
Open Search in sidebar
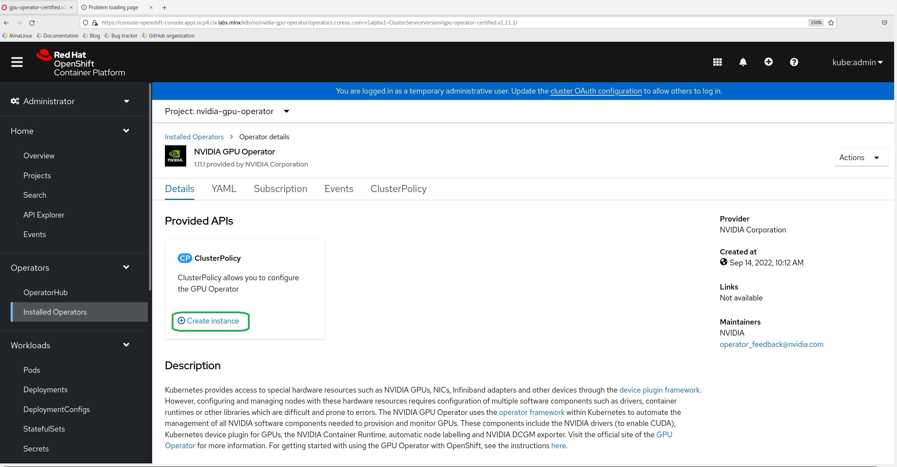coord(35,195)
